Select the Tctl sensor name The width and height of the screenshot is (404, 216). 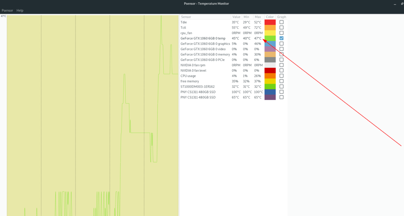tap(183, 28)
